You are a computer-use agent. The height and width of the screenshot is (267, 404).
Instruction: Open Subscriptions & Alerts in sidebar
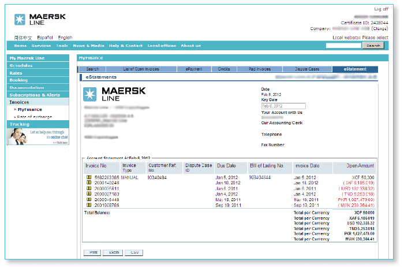click(x=38, y=95)
